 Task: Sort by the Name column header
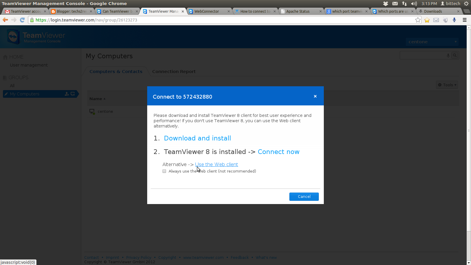click(x=97, y=99)
